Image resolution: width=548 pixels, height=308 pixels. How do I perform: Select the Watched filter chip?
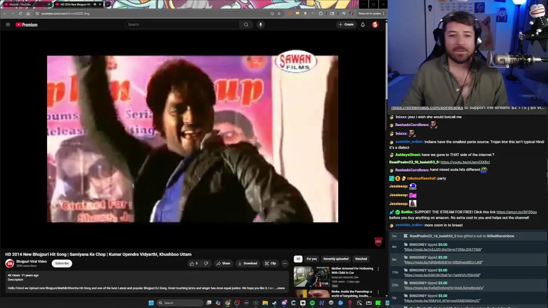tap(361, 259)
